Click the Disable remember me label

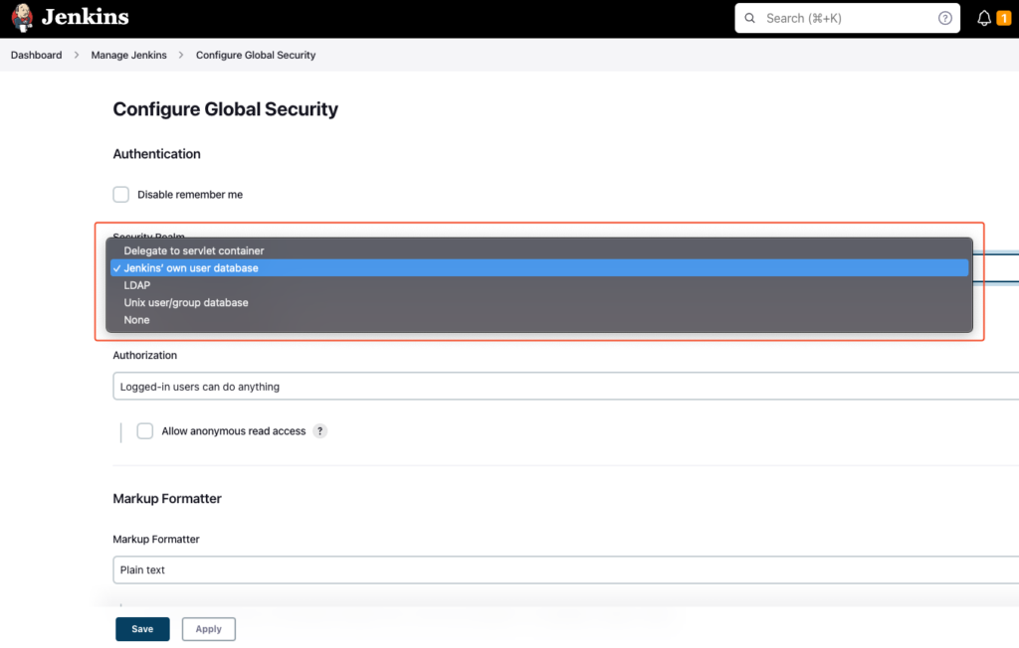pos(190,194)
